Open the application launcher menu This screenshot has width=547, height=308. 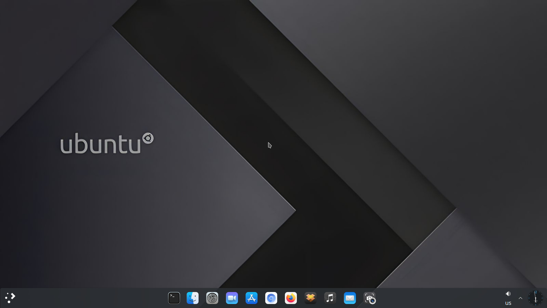click(10, 298)
